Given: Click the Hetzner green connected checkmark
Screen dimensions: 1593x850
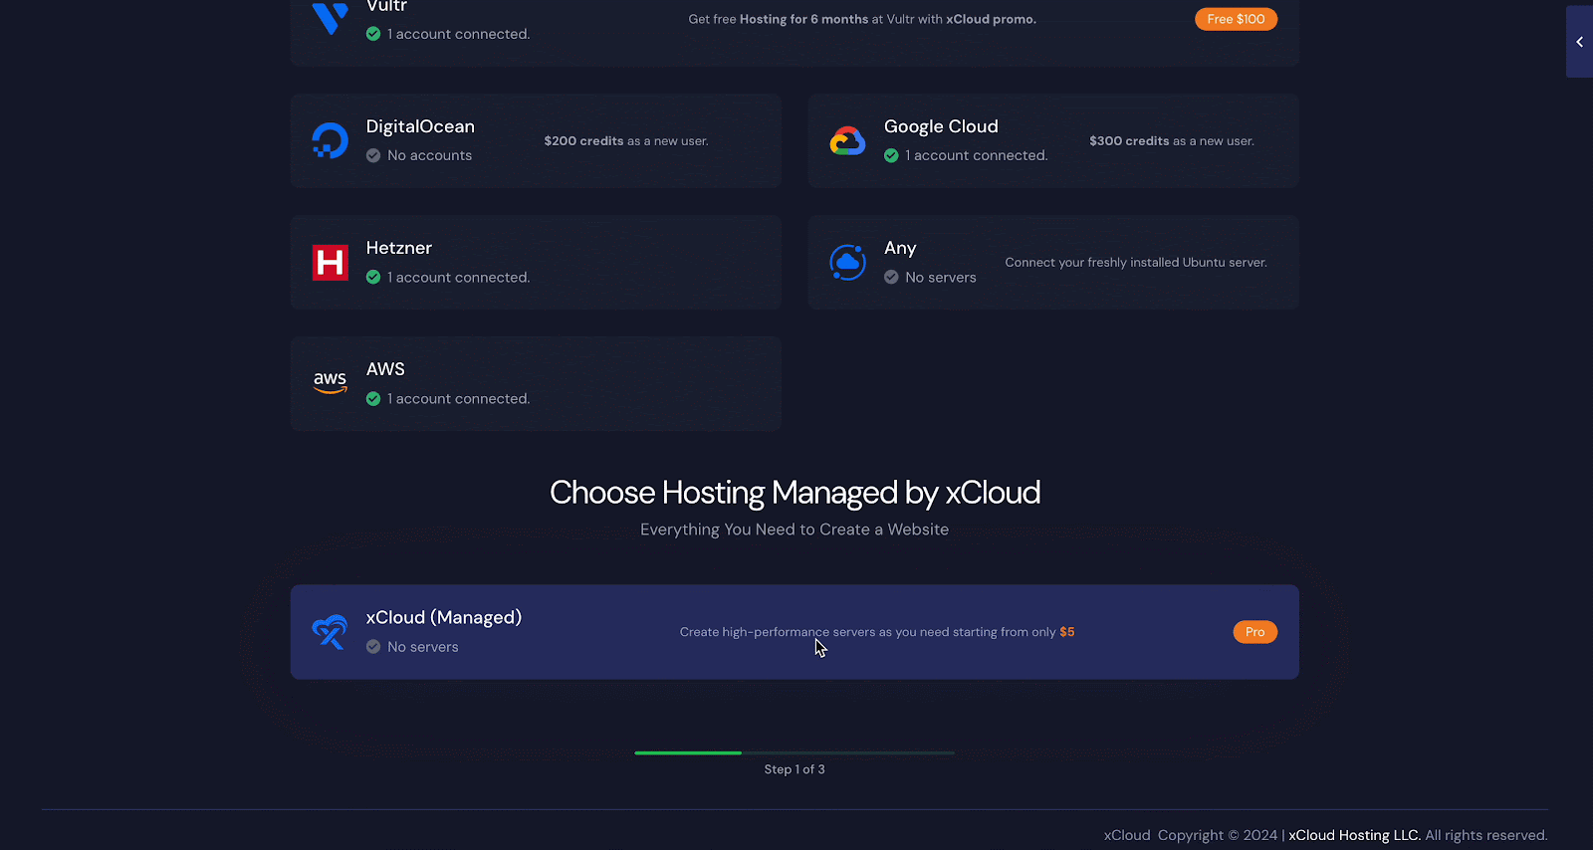Looking at the screenshot, I should point(373,278).
